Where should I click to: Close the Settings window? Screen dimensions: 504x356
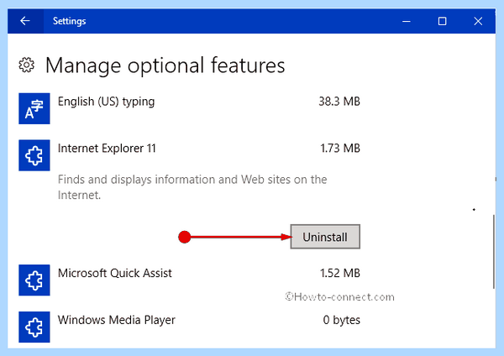pyautogui.click(x=478, y=21)
